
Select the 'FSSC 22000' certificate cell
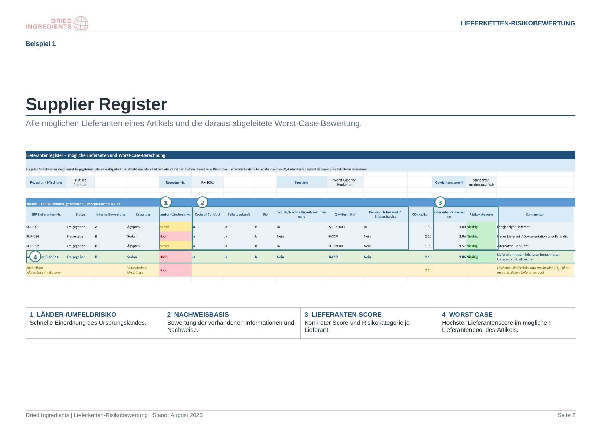[x=336, y=227]
